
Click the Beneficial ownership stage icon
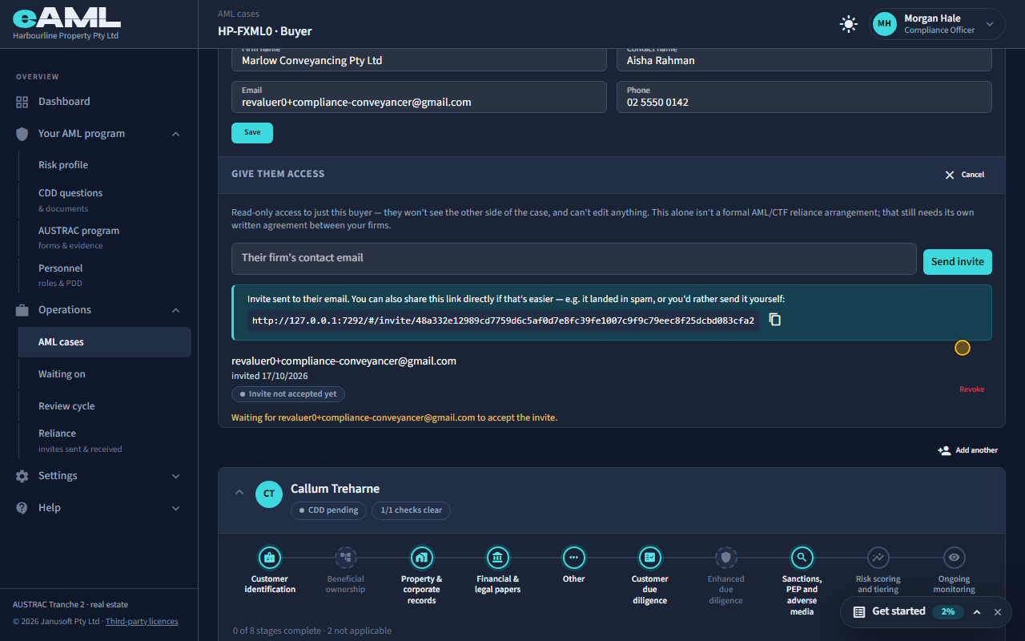pyautogui.click(x=345, y=557)
